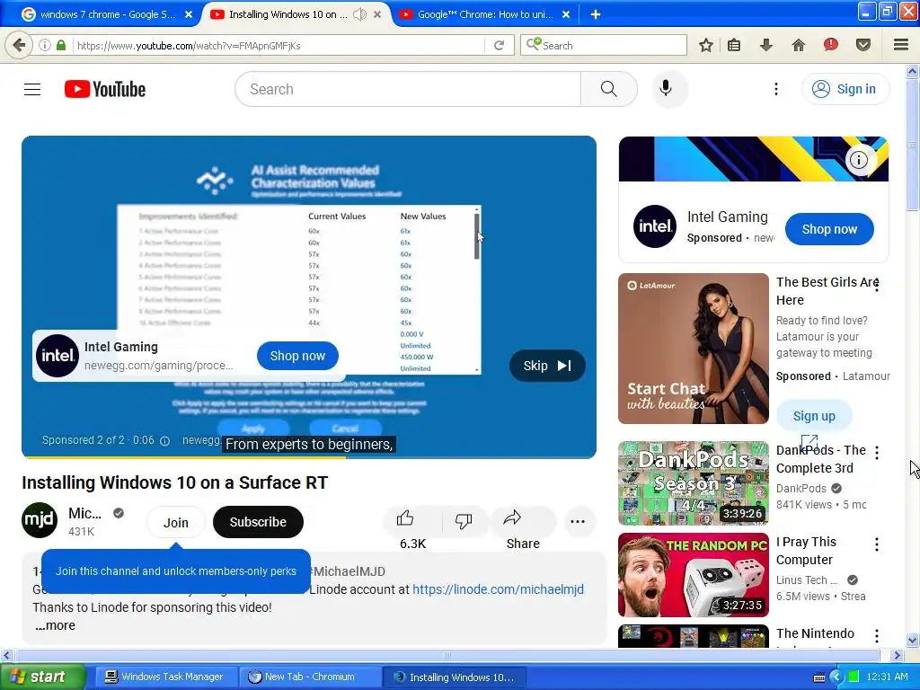Expand hidden system tray icons arrow
Image resolution: width=920 pixels, height=690 pixels.
pyautogui.click(x=836, y=677)
